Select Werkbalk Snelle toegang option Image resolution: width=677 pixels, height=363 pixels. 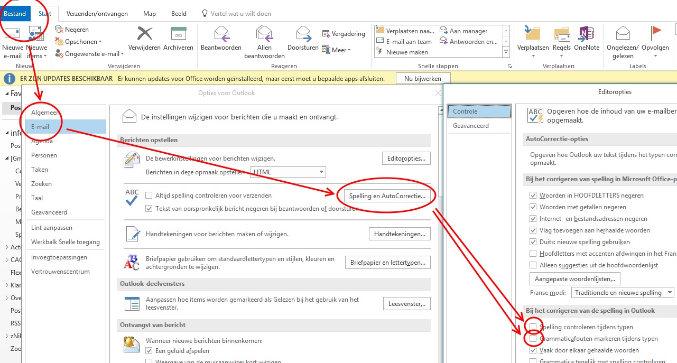[66, 242]
